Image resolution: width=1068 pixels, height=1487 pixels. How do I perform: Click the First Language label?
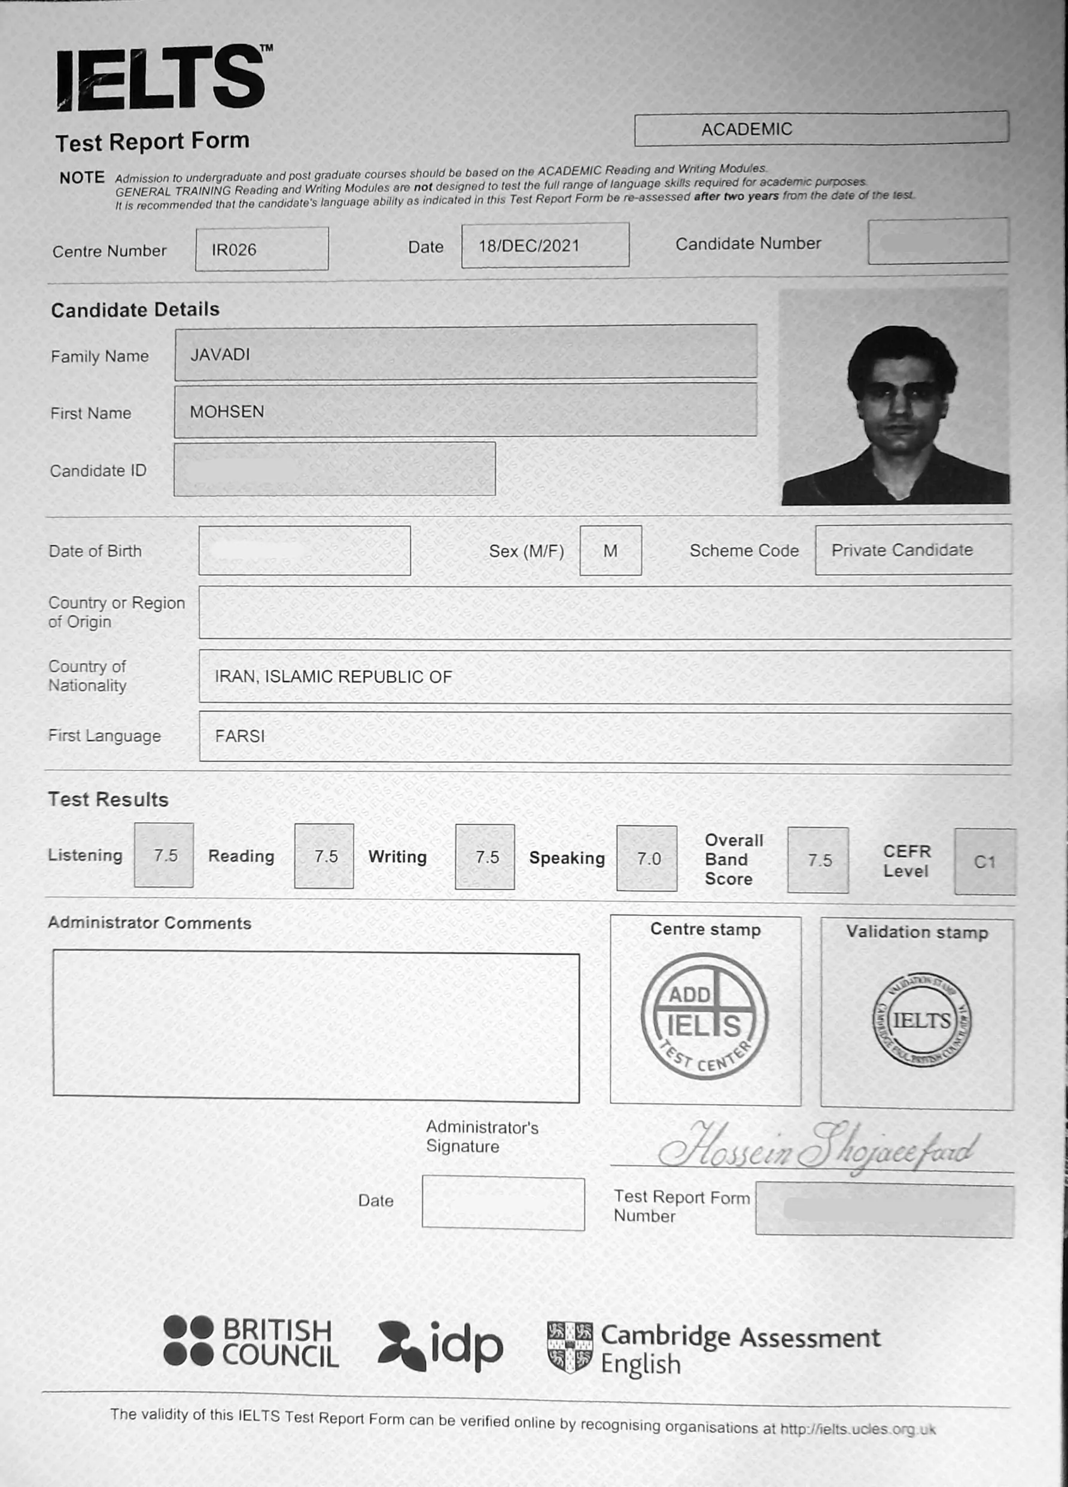(104, 735)
